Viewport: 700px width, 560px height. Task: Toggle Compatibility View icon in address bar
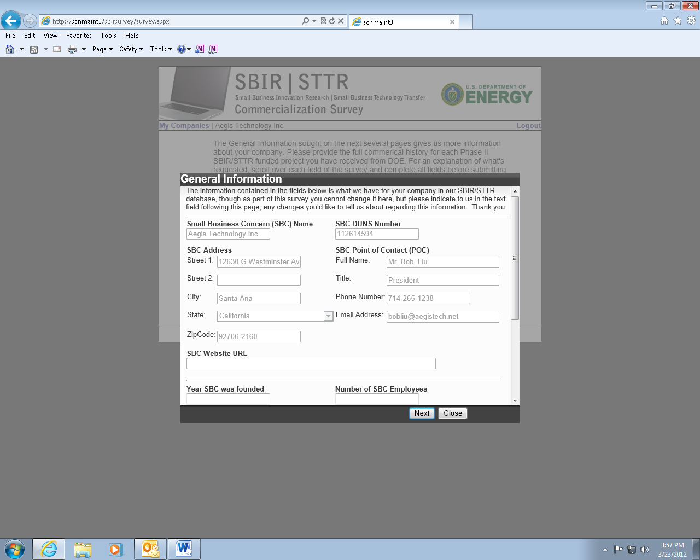click(x=323, y=21)
